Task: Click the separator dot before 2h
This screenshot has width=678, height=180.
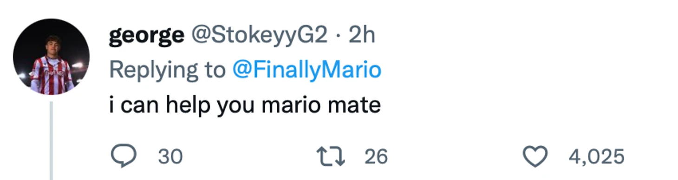Action: (338, 36)
